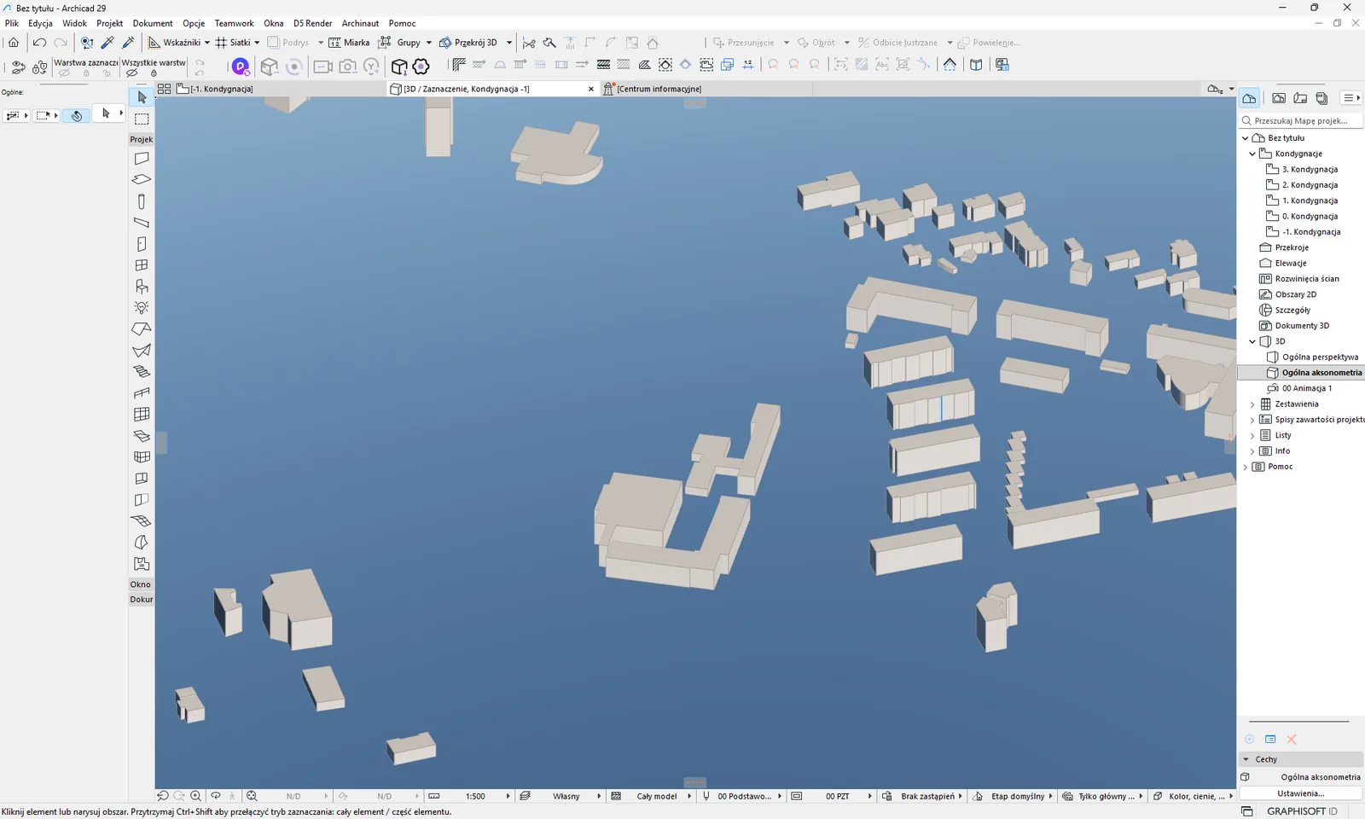This screenshot has height=819, width=1365.
Task: Activate the Door tool
Action: pos(142,244)
